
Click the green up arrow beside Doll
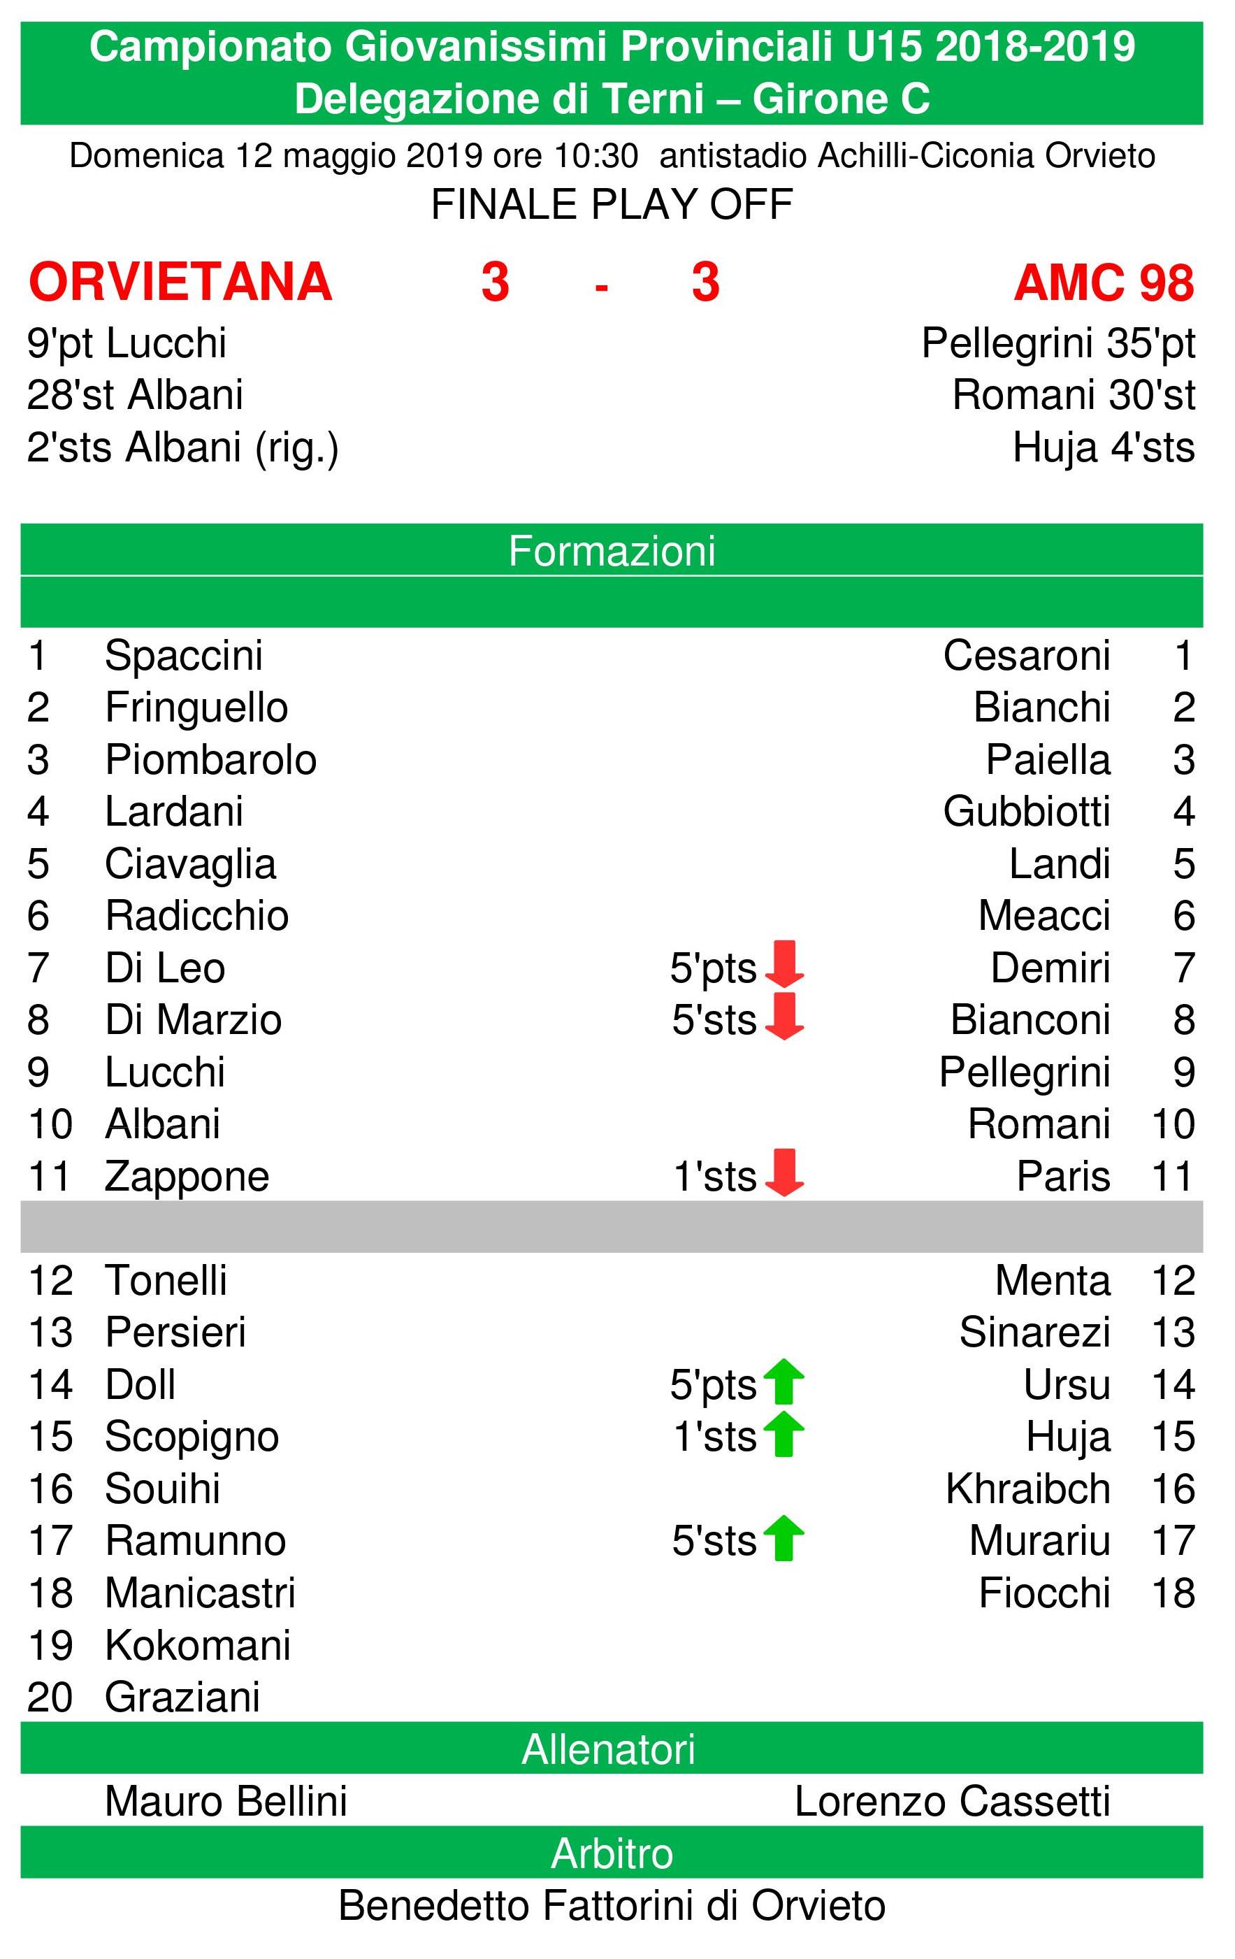(783, 1382)
